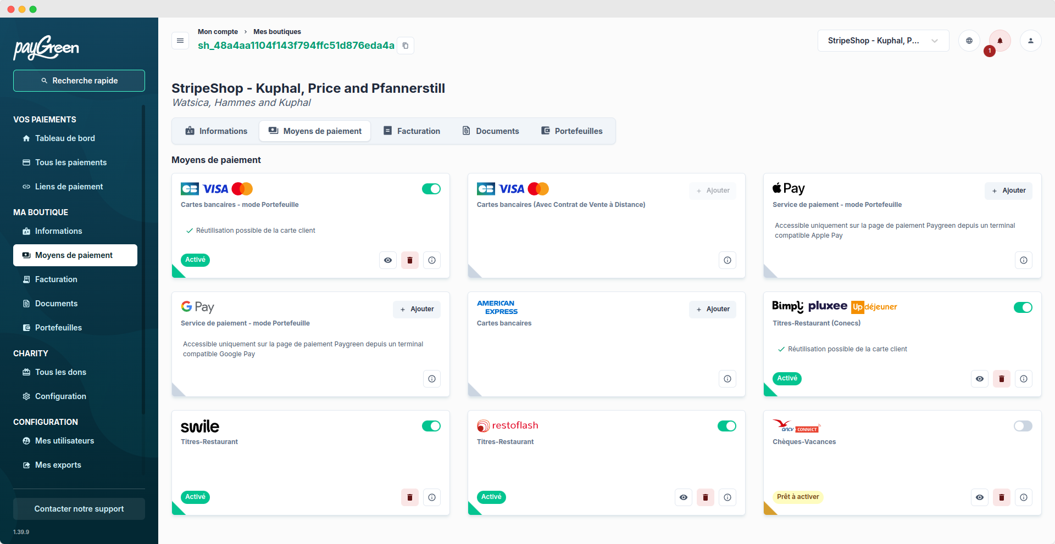Enable the ANCV Chèques-Vacances toggle
The image size is (1055, 544).
click(1023, 426)
